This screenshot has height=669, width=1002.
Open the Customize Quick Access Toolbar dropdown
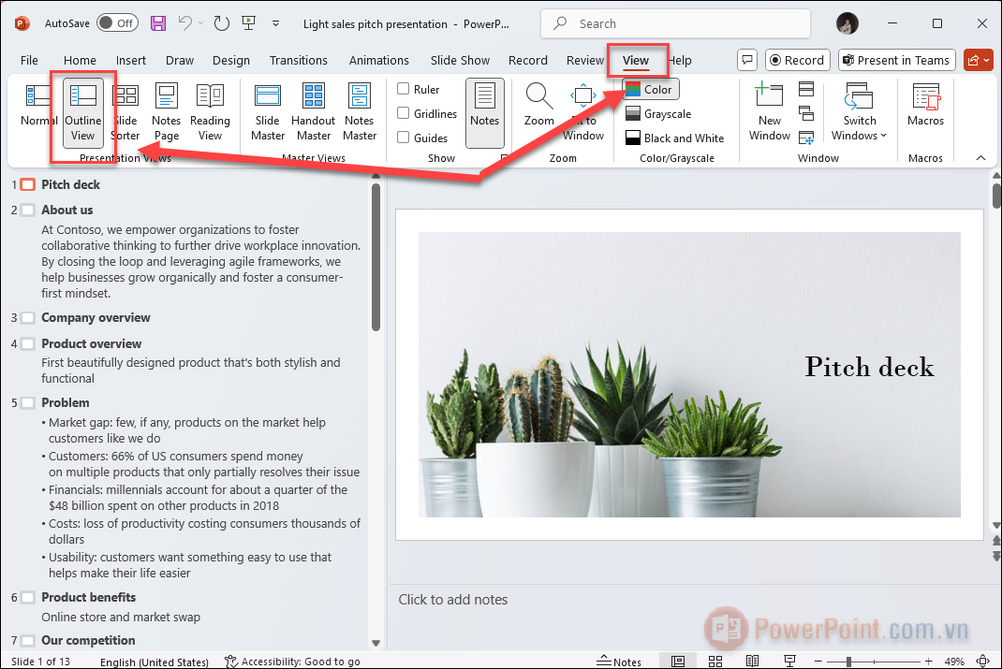click(x=275, y=23)
